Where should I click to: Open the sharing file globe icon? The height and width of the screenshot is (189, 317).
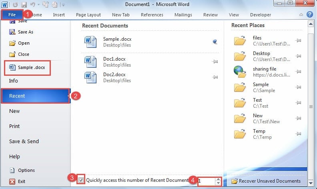tap(240, 72)
